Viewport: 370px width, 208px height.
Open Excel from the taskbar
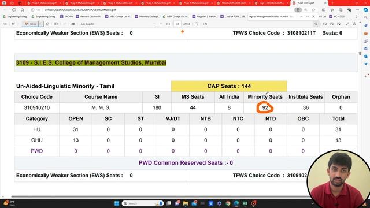pyautogui.click(x=245, y=203)
